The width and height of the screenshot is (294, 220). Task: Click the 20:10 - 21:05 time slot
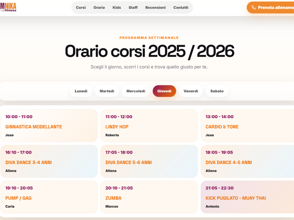119,188
